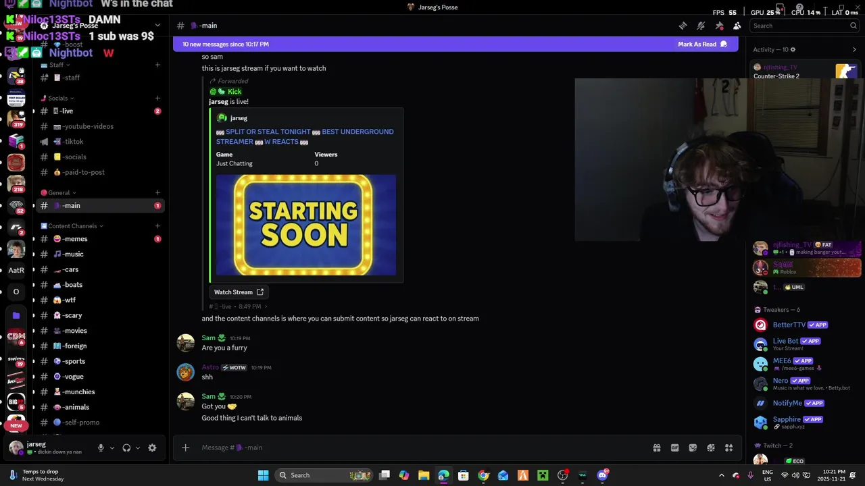Screen dimensions: 865x486
Task: Open the -memes channel
Action: [x=100, y=239]
